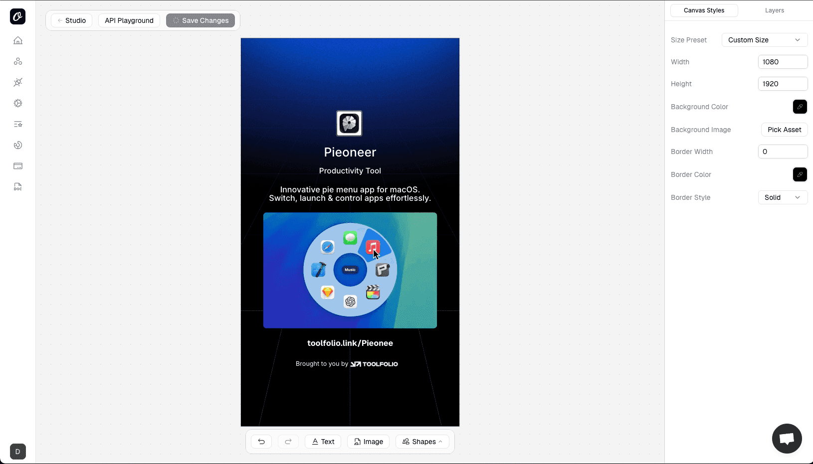Add a Text element to canvas
Screen dimensions: 813x464
pyautogui.click(x=323, y=442)
